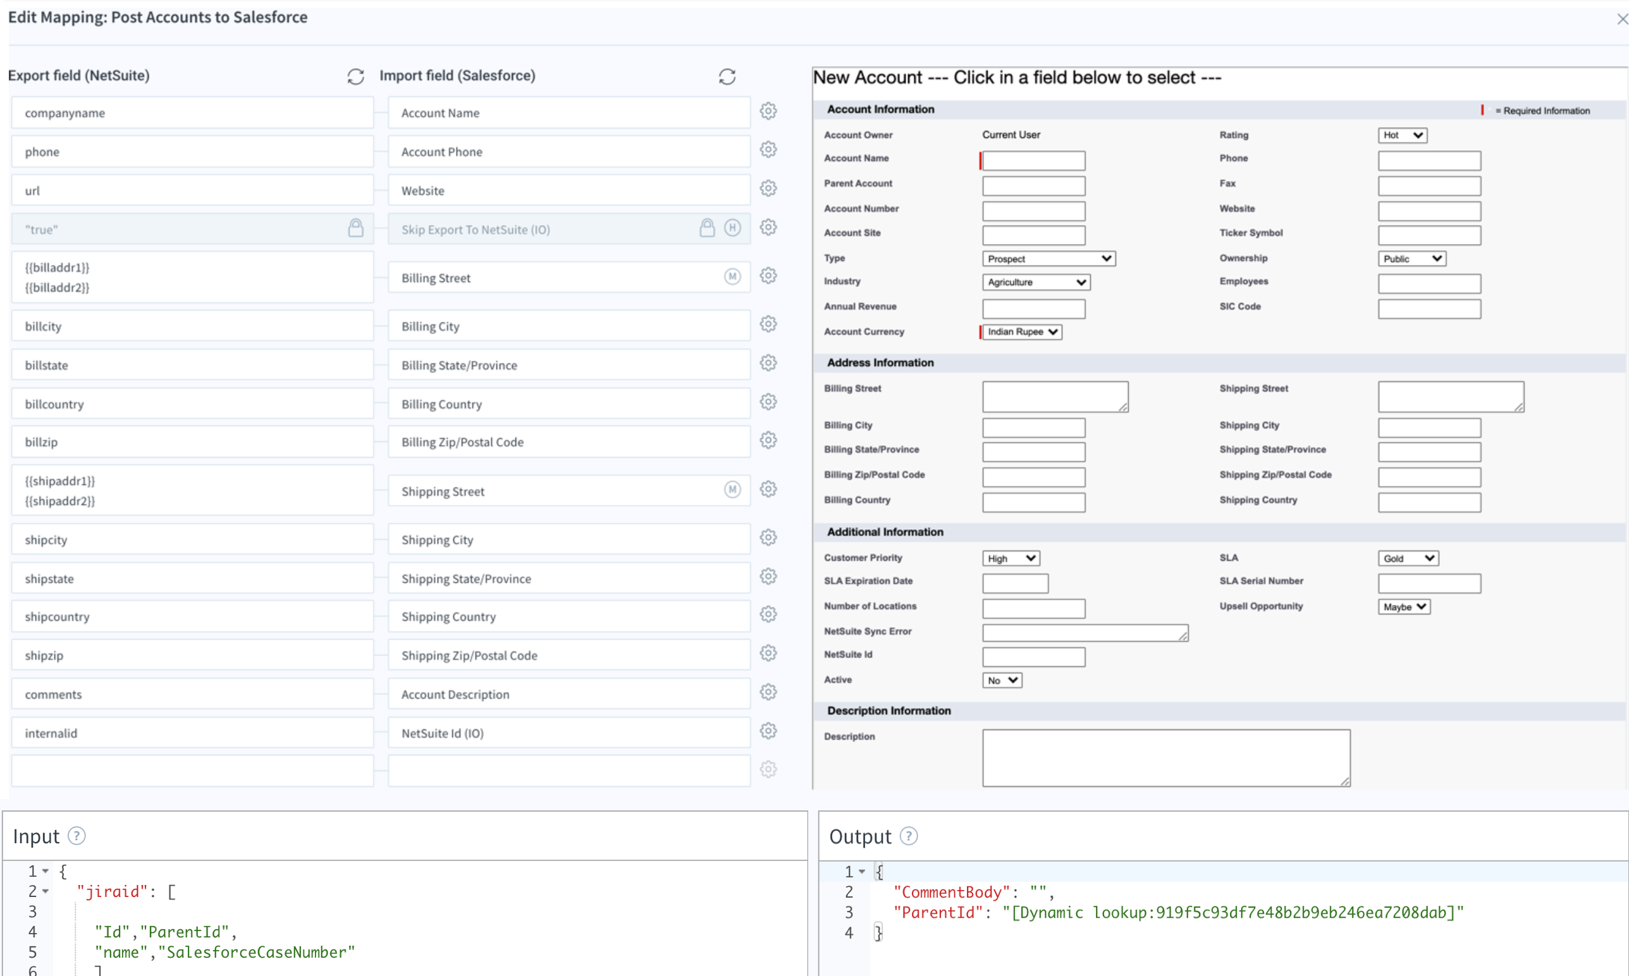Click the internalid export field

pos(192,733)
